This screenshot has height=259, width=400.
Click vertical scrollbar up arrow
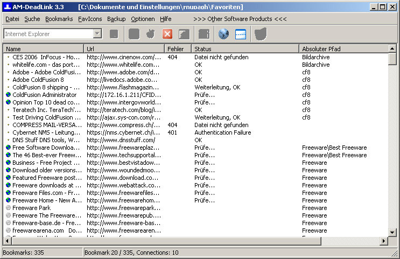pos(392,48)
